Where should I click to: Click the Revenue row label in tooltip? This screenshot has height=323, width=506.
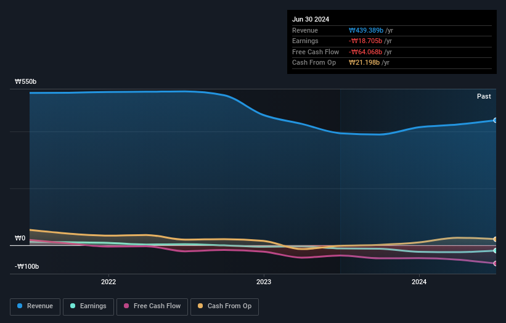(x=305, y=30)
